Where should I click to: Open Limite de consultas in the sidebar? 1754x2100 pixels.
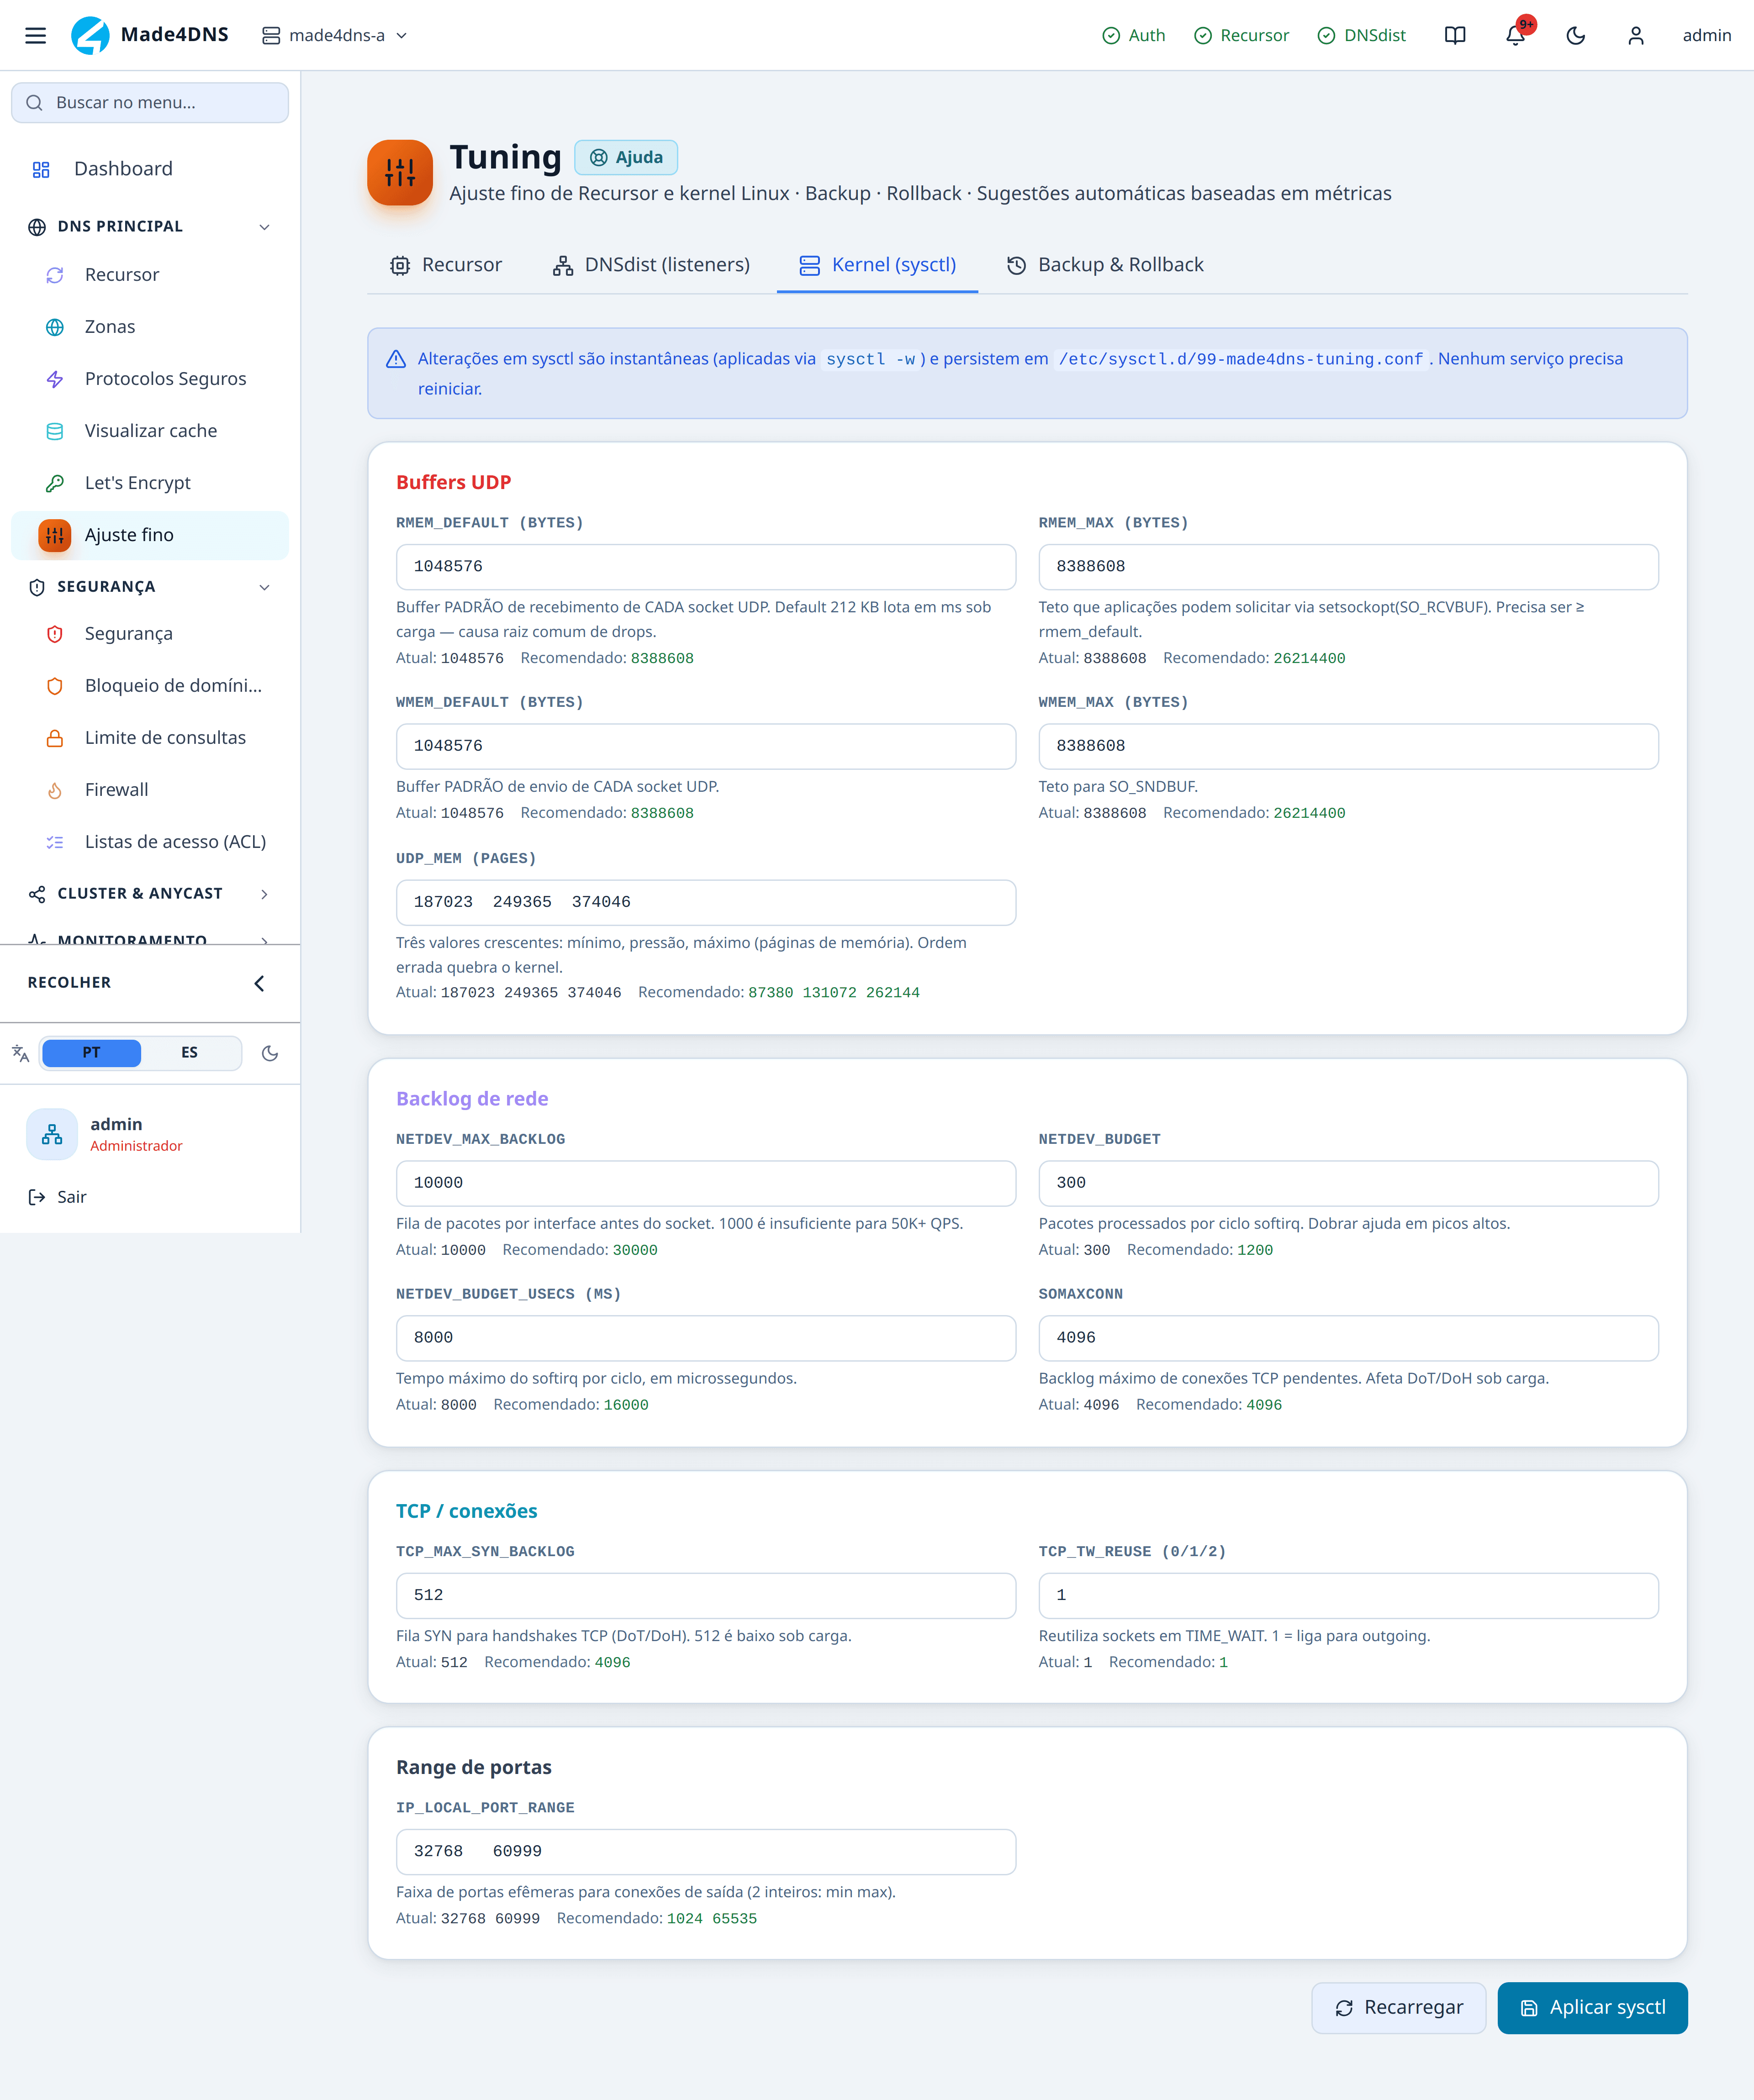coord(150,738)
